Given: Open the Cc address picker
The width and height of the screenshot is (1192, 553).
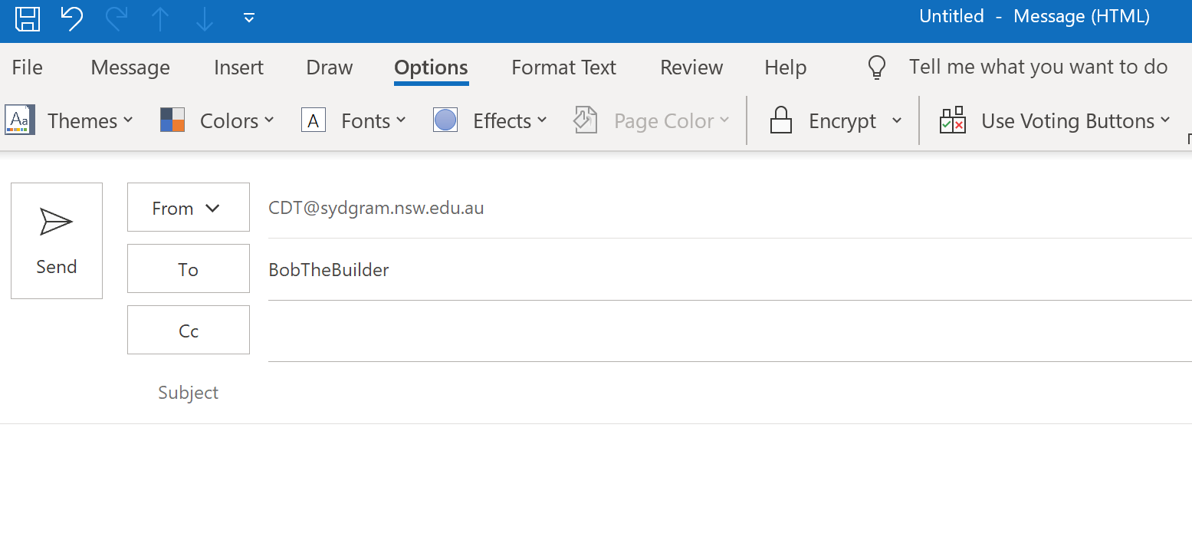Looking at the screenshot, I should tap(188, 330).
